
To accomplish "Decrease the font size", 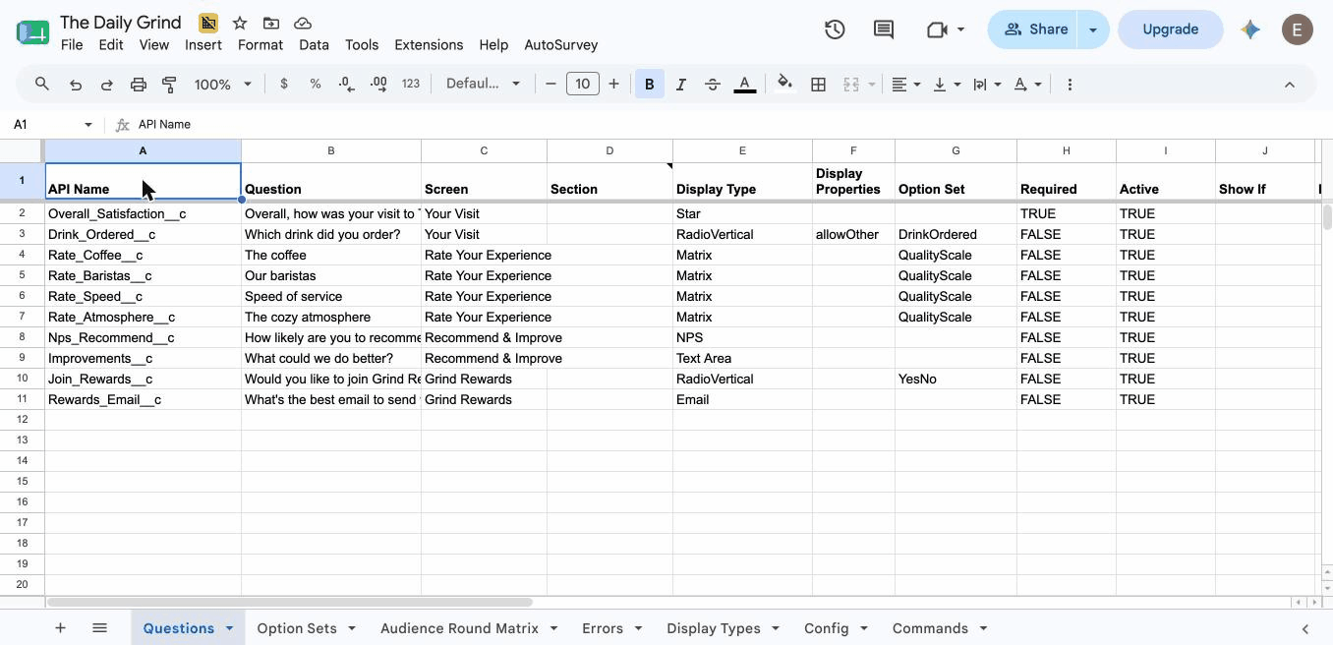I will pos(551,85).
